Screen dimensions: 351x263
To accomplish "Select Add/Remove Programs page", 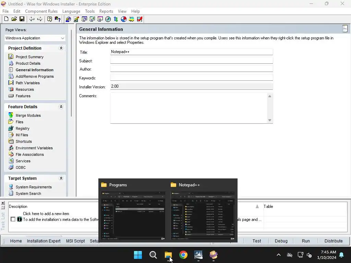I will coord(35,76).
